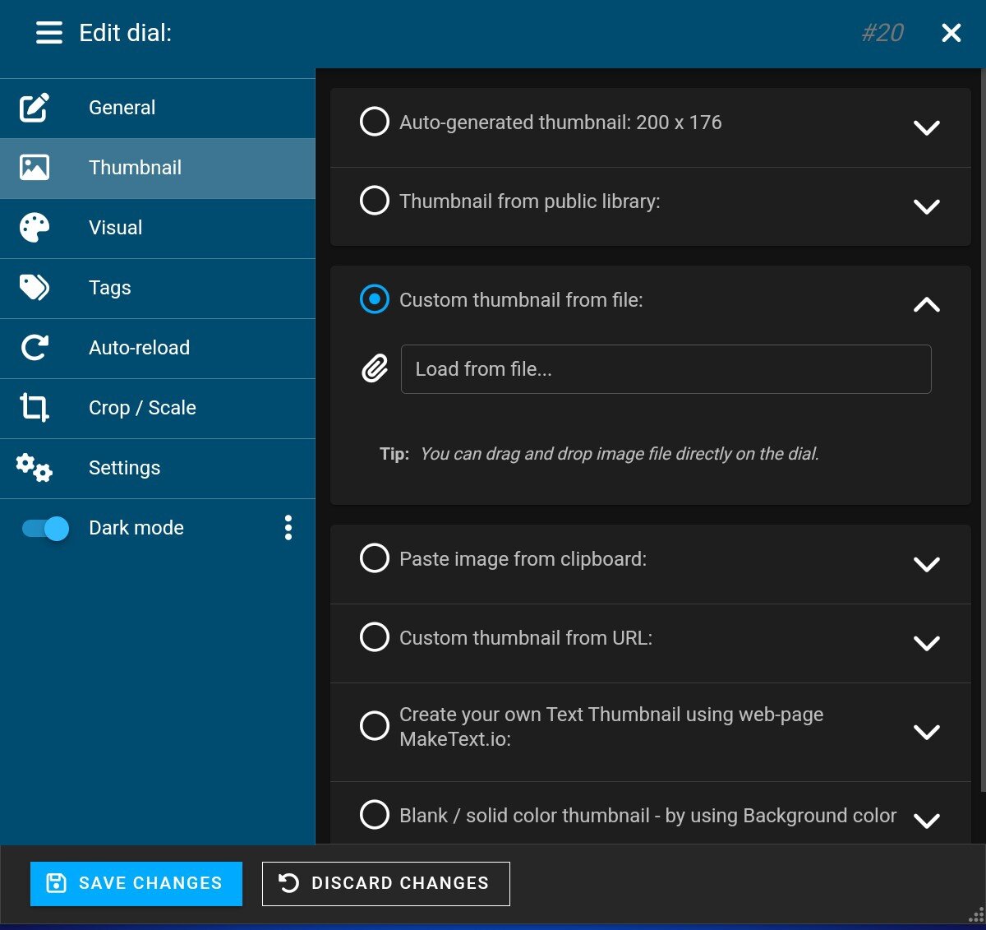
Task: Click the crop icon in the sidebar
Action: point(35,408)
